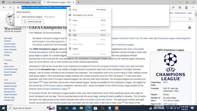Open the UEFA Super Cup link
The width and height of the screenshot is (197, 111).
point(170,104)
